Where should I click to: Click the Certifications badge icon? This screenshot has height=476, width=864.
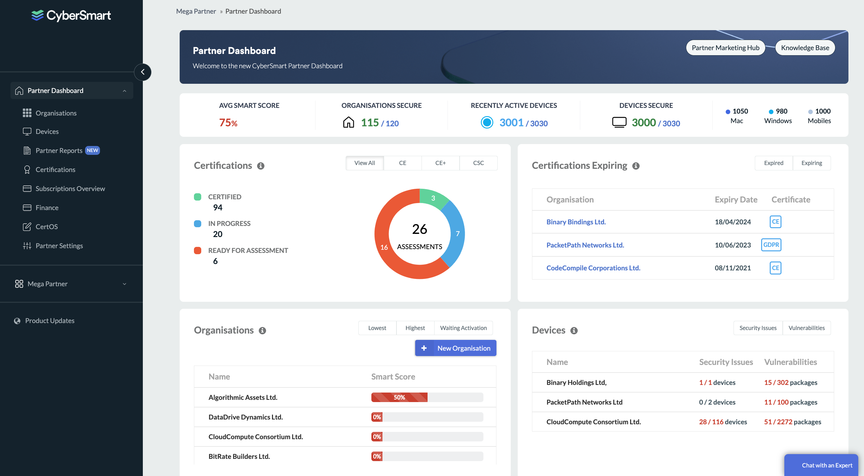click(27, 170)
